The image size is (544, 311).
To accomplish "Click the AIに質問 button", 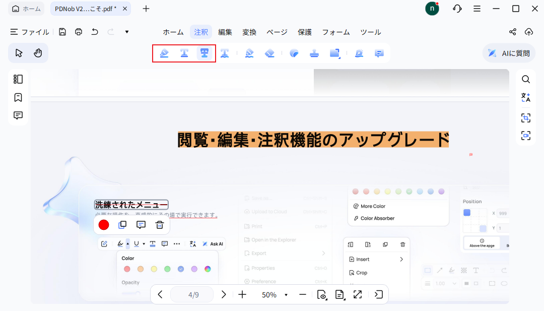I will point(508,53).
